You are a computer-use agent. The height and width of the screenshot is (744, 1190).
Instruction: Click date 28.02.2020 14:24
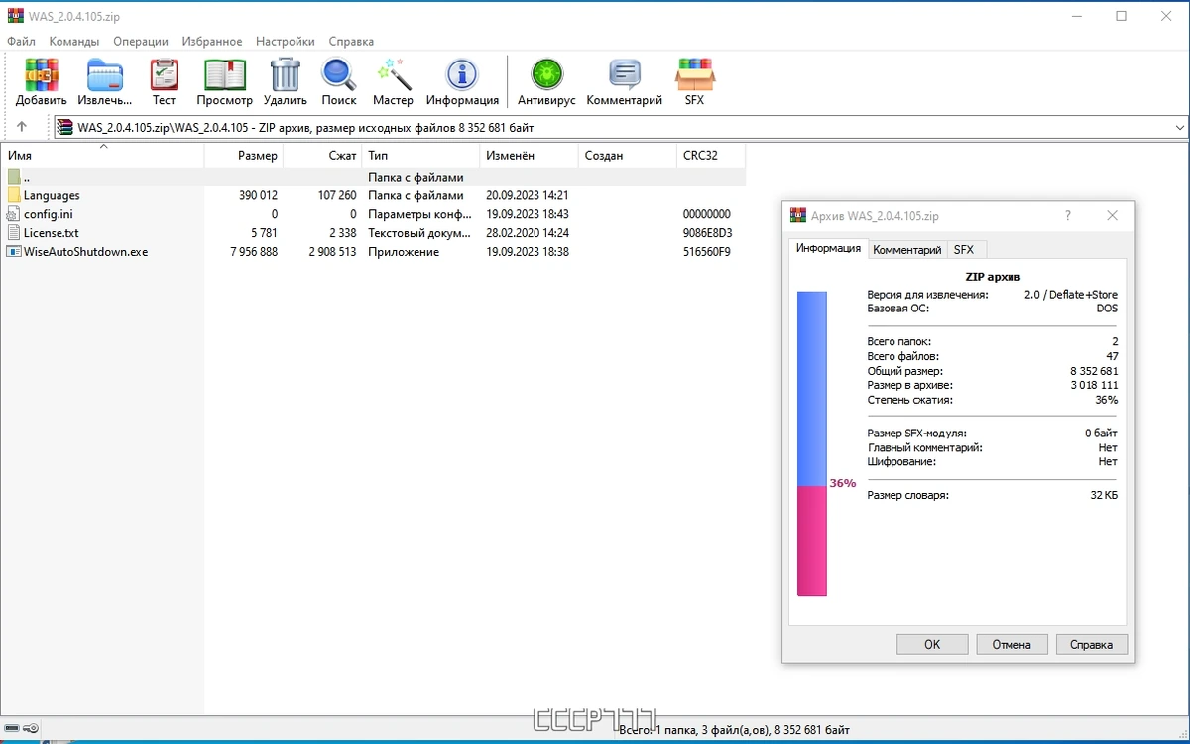528,233
